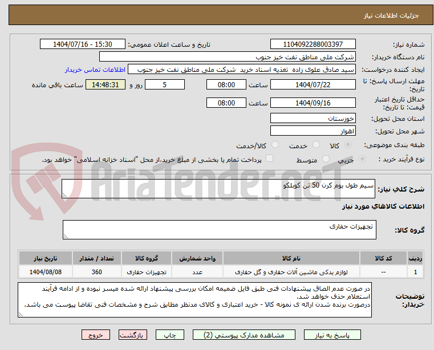Click the گروه کالا column header

click(147, 258)
